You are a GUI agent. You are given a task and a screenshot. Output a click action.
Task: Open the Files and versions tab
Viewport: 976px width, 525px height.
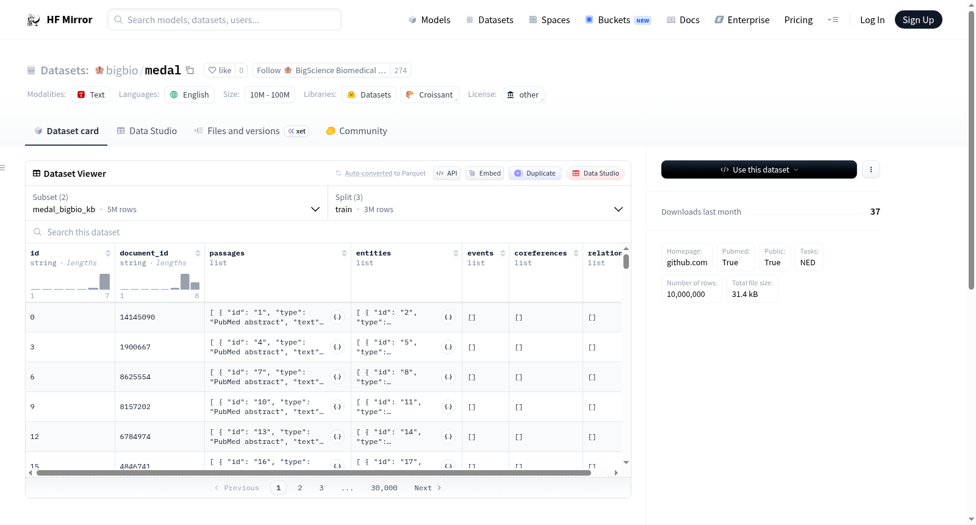point(251,130)
